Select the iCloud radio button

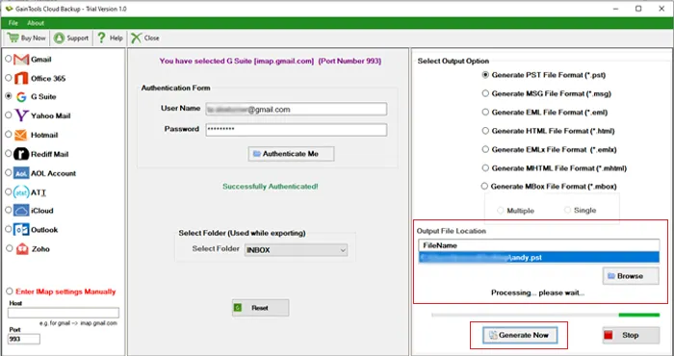click(9, 210)
